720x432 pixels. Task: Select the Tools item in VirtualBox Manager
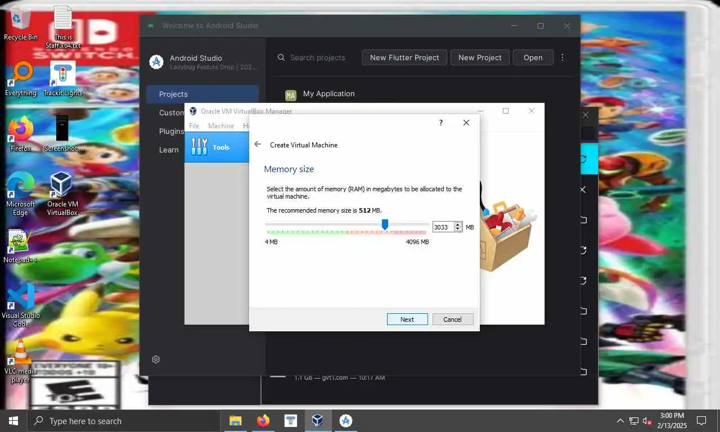(x=217, y=147)
